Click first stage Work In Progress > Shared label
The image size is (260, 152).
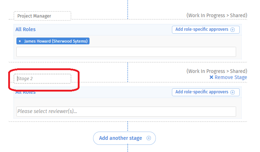point(217,15)
